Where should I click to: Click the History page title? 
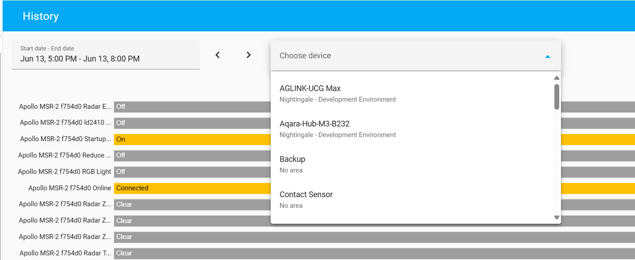pos(41,16)
